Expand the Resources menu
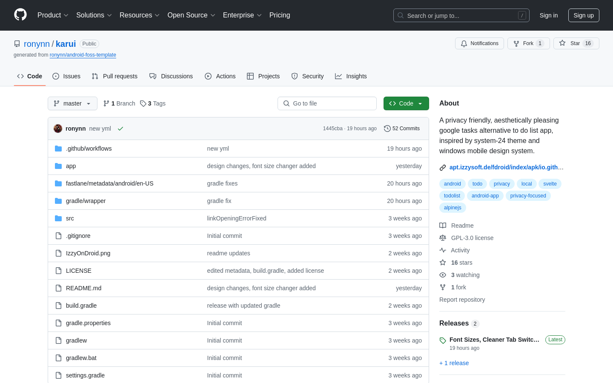Viewport: 613px width, 383px height. point(140,15)
